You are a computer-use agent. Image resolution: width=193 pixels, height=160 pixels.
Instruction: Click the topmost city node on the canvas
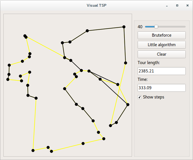[x=124, y=27]
